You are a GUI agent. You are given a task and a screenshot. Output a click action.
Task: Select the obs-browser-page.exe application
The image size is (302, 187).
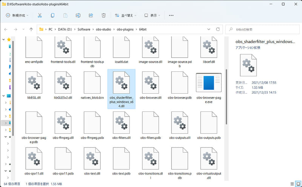(x=209, y=88)
